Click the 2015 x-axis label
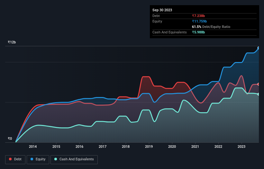This screenshot has height=169, width=264. (56, 147)
